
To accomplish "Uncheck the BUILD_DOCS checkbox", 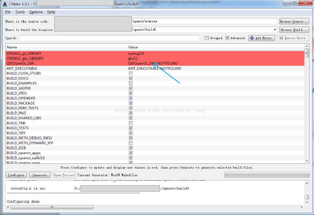I will click(x=131, y=78).
